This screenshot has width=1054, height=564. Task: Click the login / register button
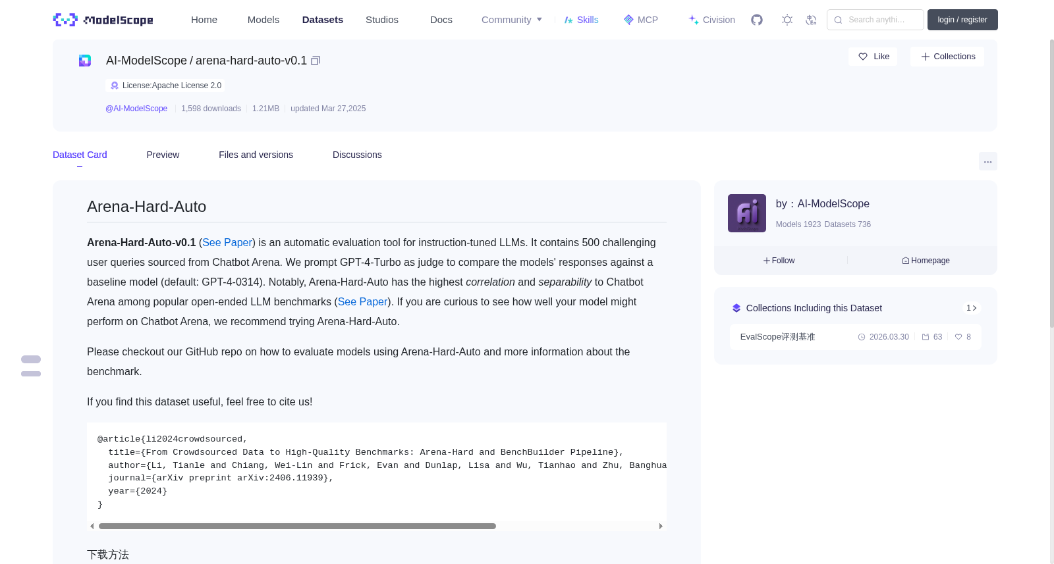point(962,20)
